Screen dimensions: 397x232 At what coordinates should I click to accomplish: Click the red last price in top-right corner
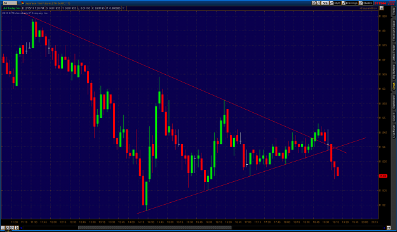pos(380,3)
